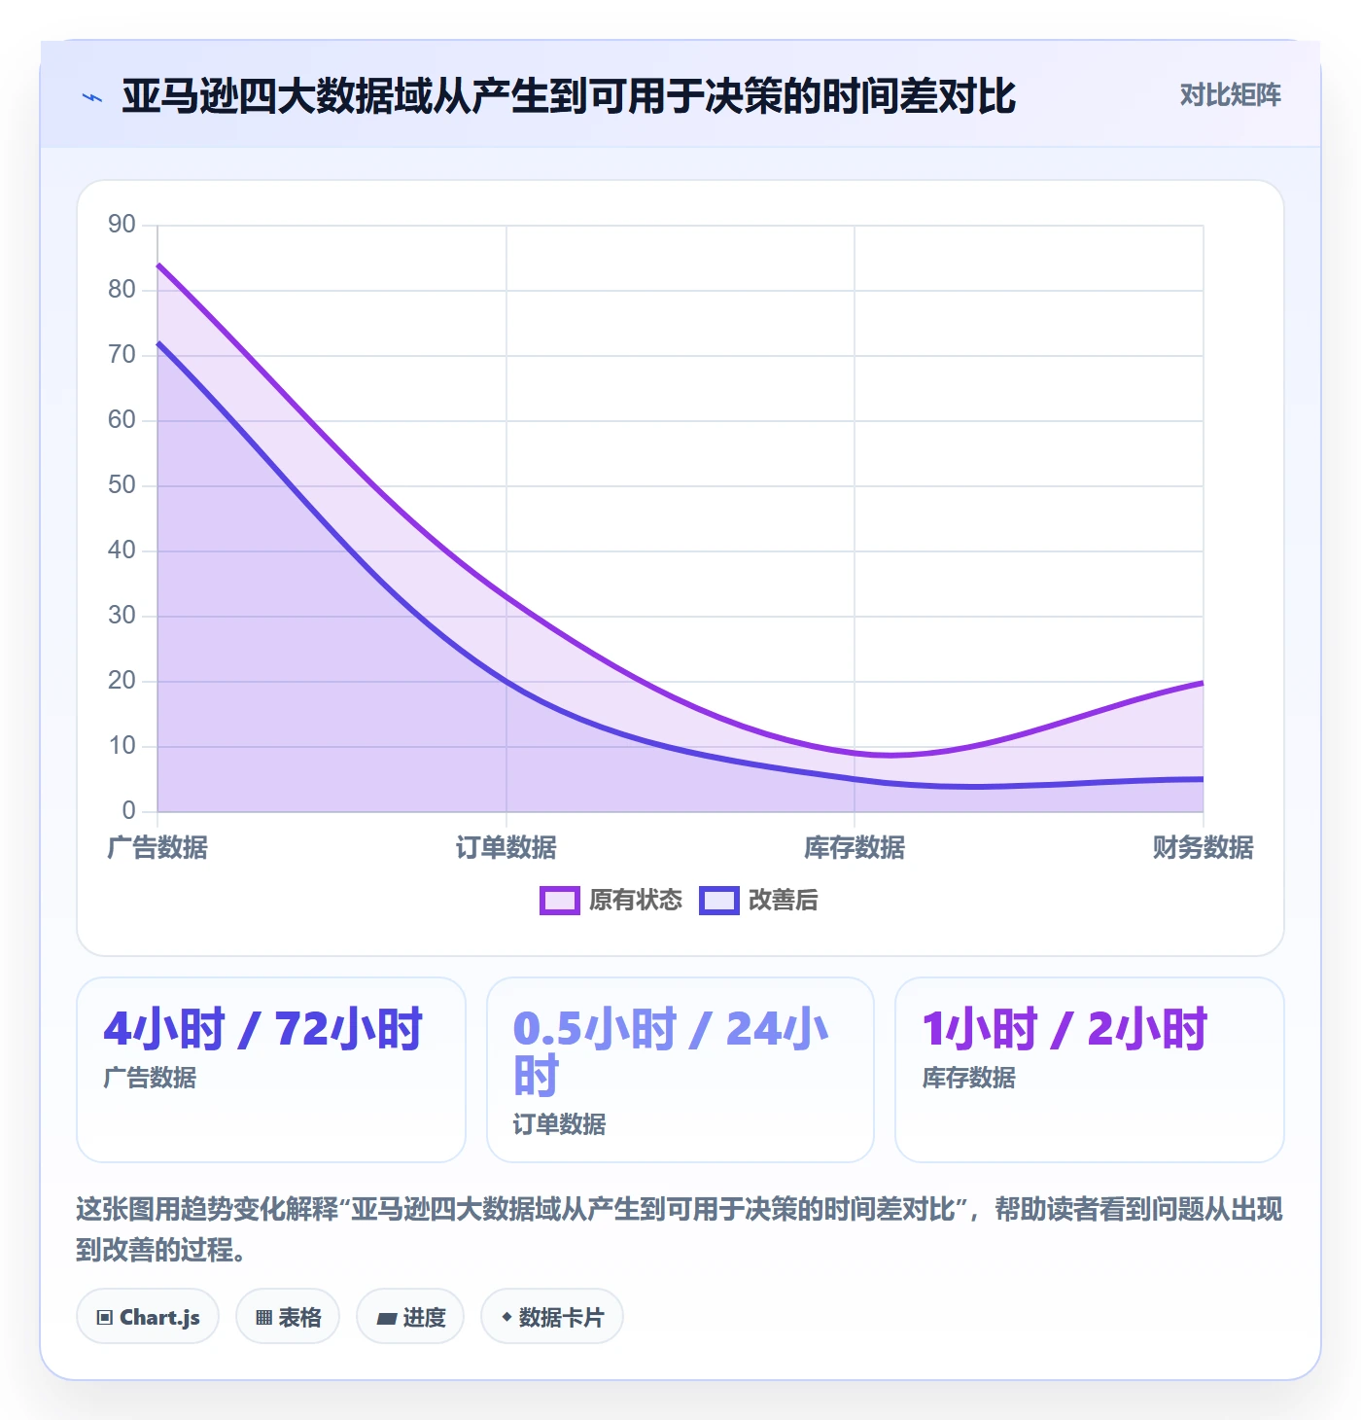Select the 数据卡片 tag chip
Screen dimensions: 1361x1420
pos(552,1317)
